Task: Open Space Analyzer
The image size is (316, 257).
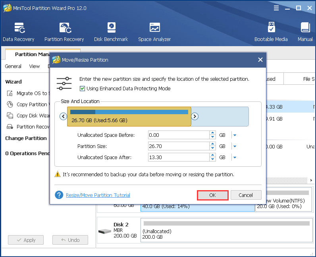Action: pyautogui.click(x=154, y=32)
